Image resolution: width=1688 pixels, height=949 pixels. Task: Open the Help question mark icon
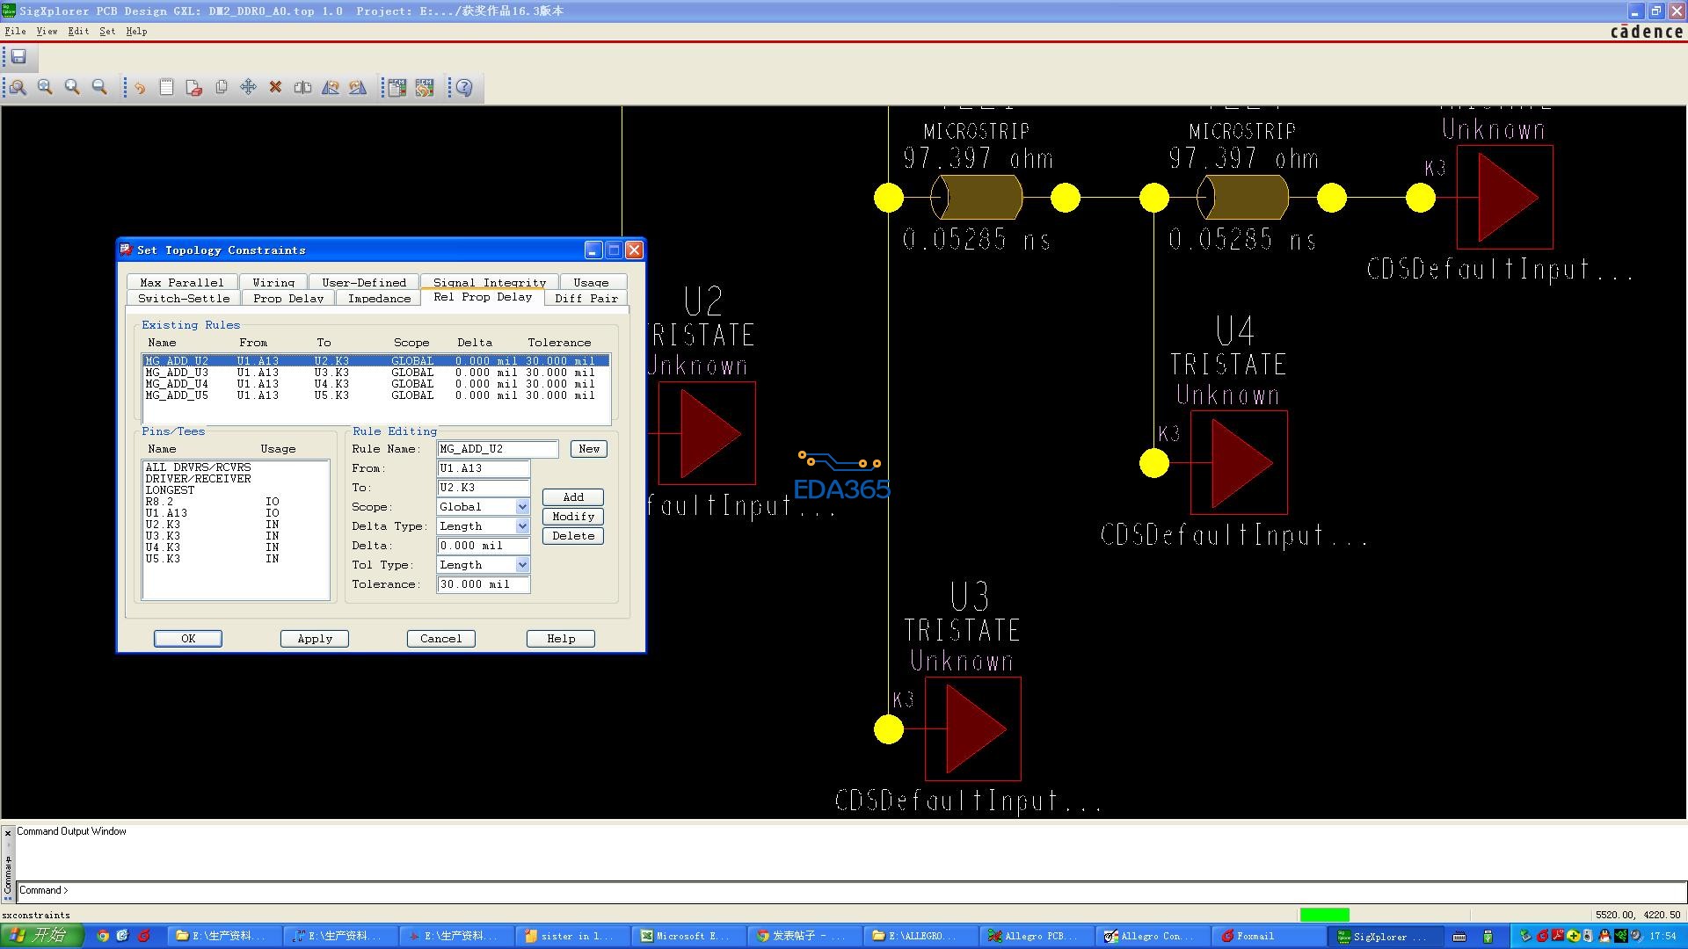click(x=464, y=87)
